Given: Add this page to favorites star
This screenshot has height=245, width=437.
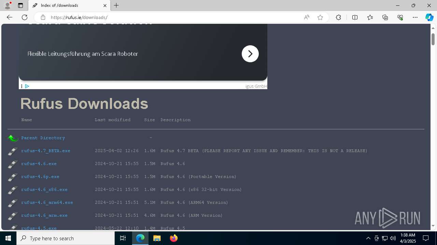Looking at the screenshot, I should [320, 17].
